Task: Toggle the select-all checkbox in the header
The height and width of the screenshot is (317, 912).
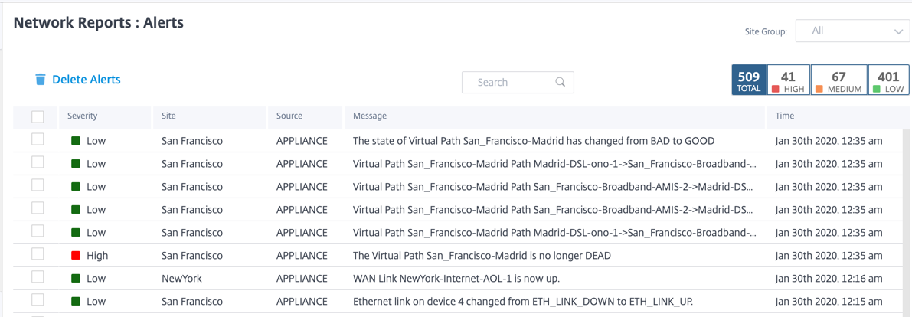Action: [x=38, y=117]
